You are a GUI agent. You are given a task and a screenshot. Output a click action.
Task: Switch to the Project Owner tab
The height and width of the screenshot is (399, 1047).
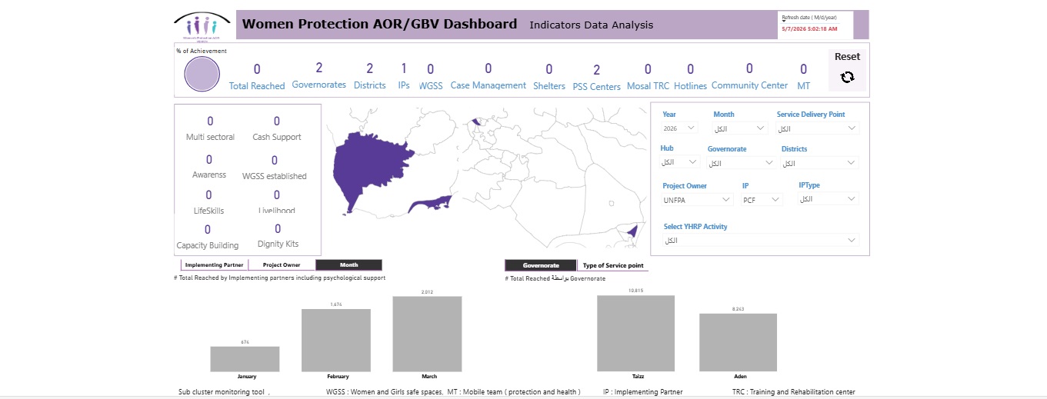point(282,264)
